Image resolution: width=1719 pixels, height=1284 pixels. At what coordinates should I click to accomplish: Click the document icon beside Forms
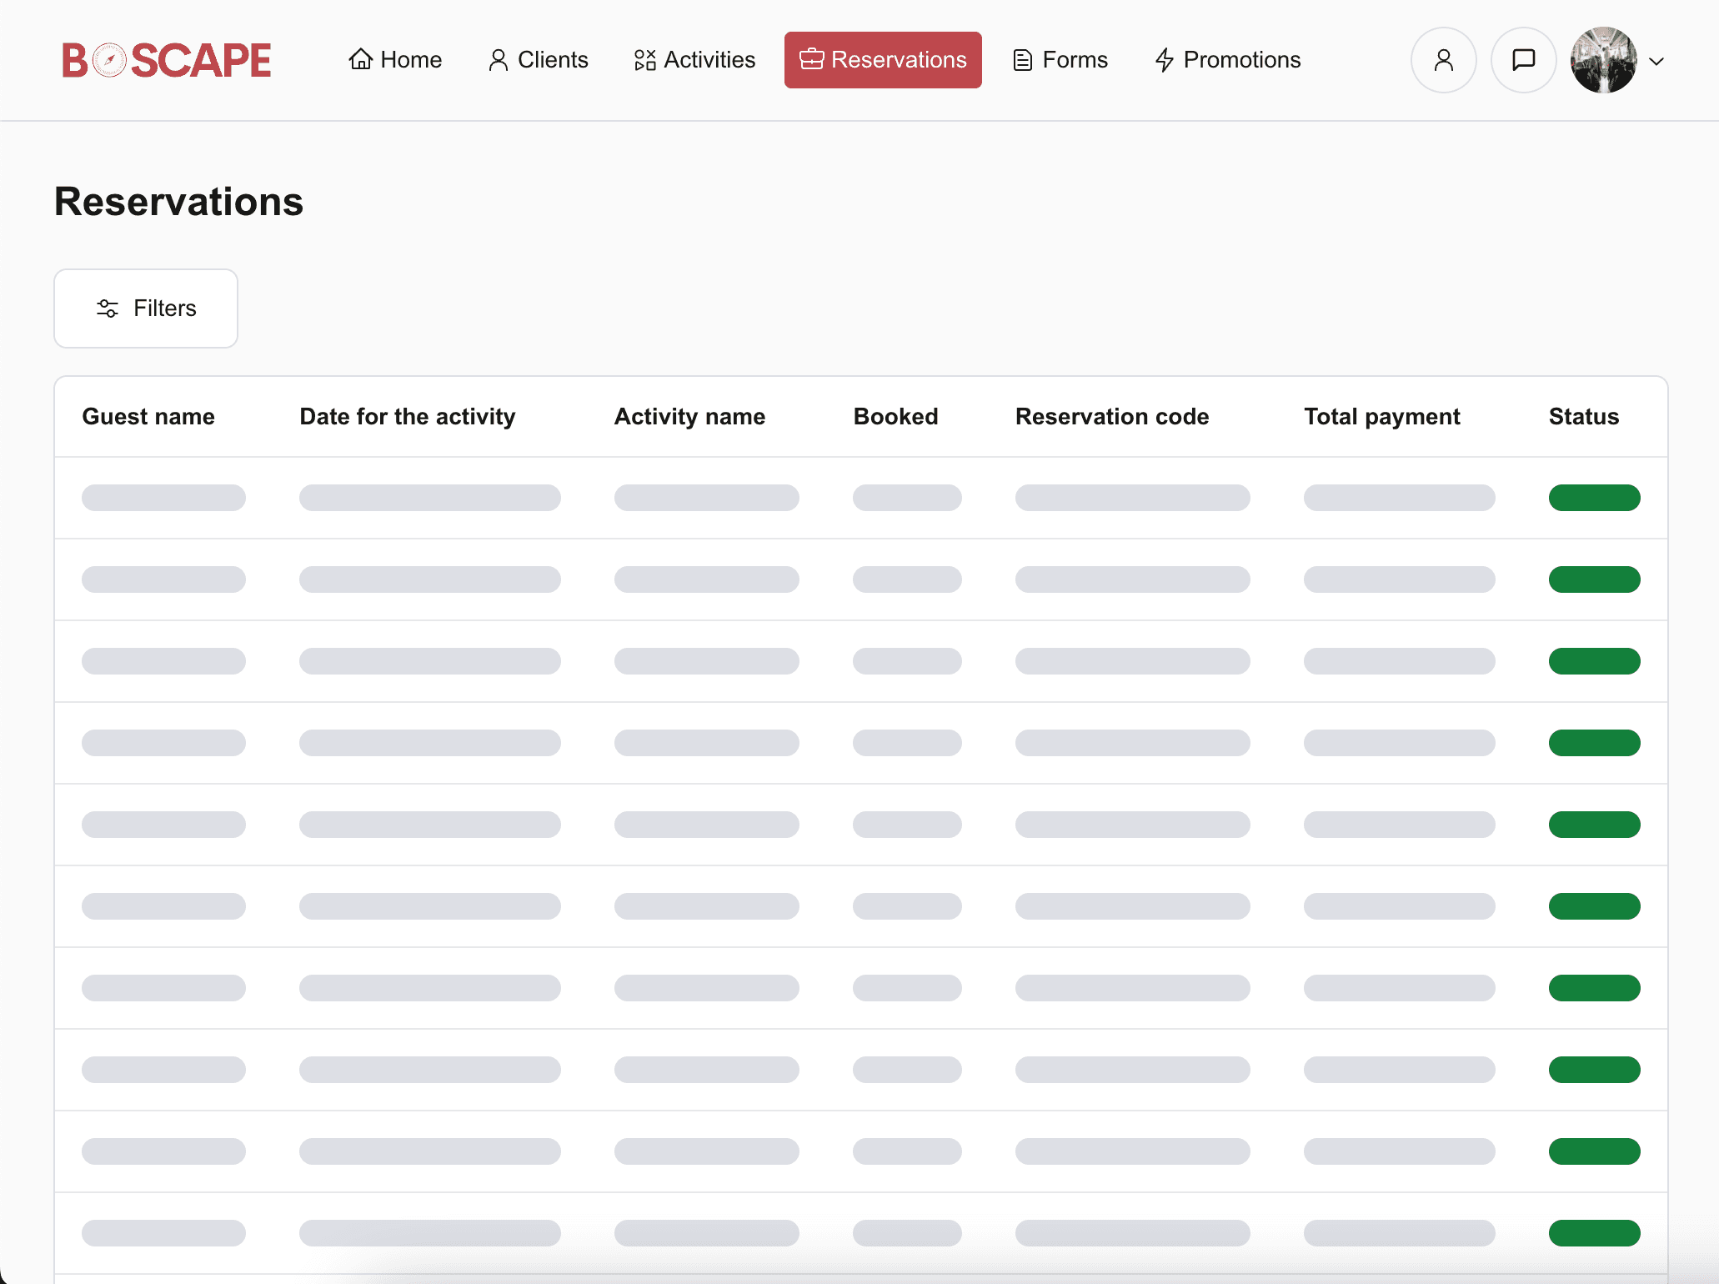(x=1022, y=60)
